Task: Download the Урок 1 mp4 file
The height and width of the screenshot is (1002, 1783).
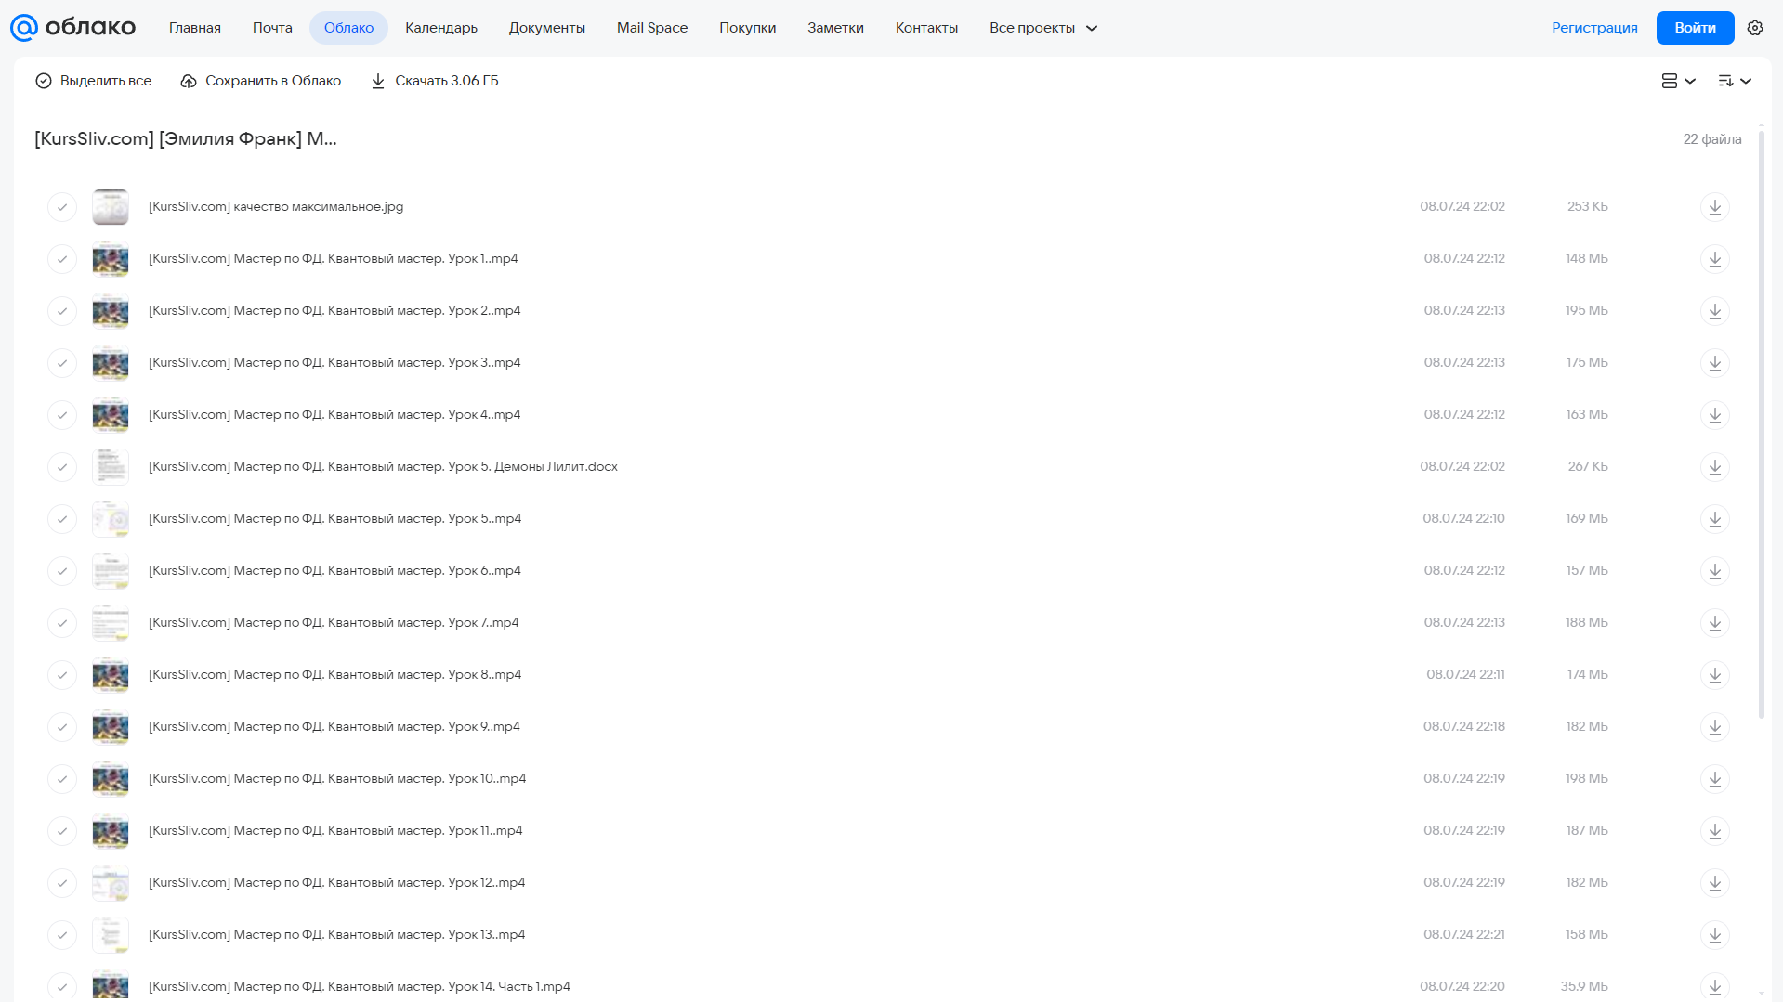Action: (x=1714, y=259)
